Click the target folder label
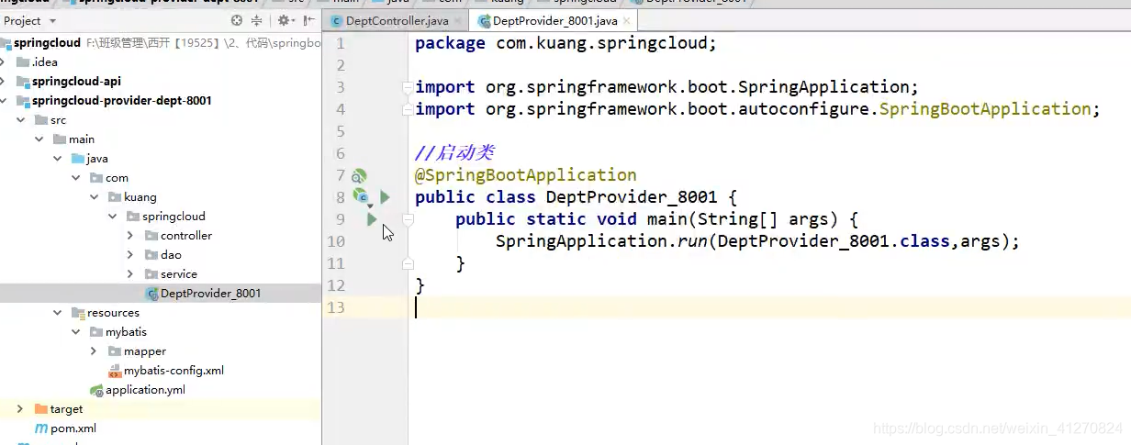Viewport: 1131px width, 445px height. click(66, 409)
